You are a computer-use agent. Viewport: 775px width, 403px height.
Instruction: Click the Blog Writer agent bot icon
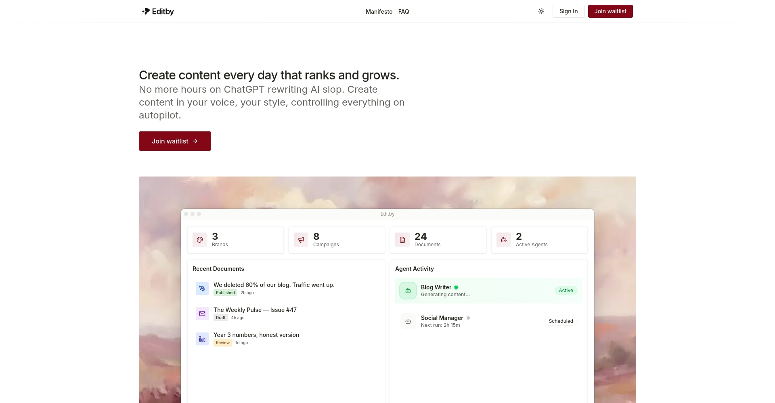[408, 291]
